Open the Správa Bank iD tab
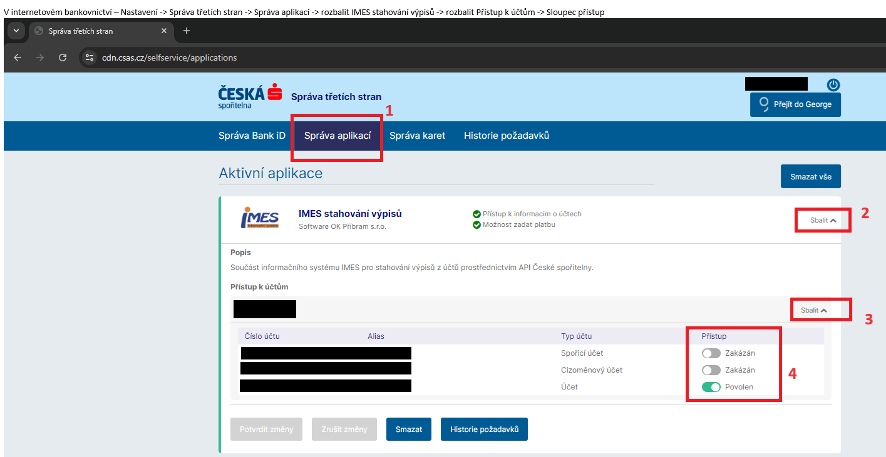The image size is (886, 457). [x=252, y=136]
